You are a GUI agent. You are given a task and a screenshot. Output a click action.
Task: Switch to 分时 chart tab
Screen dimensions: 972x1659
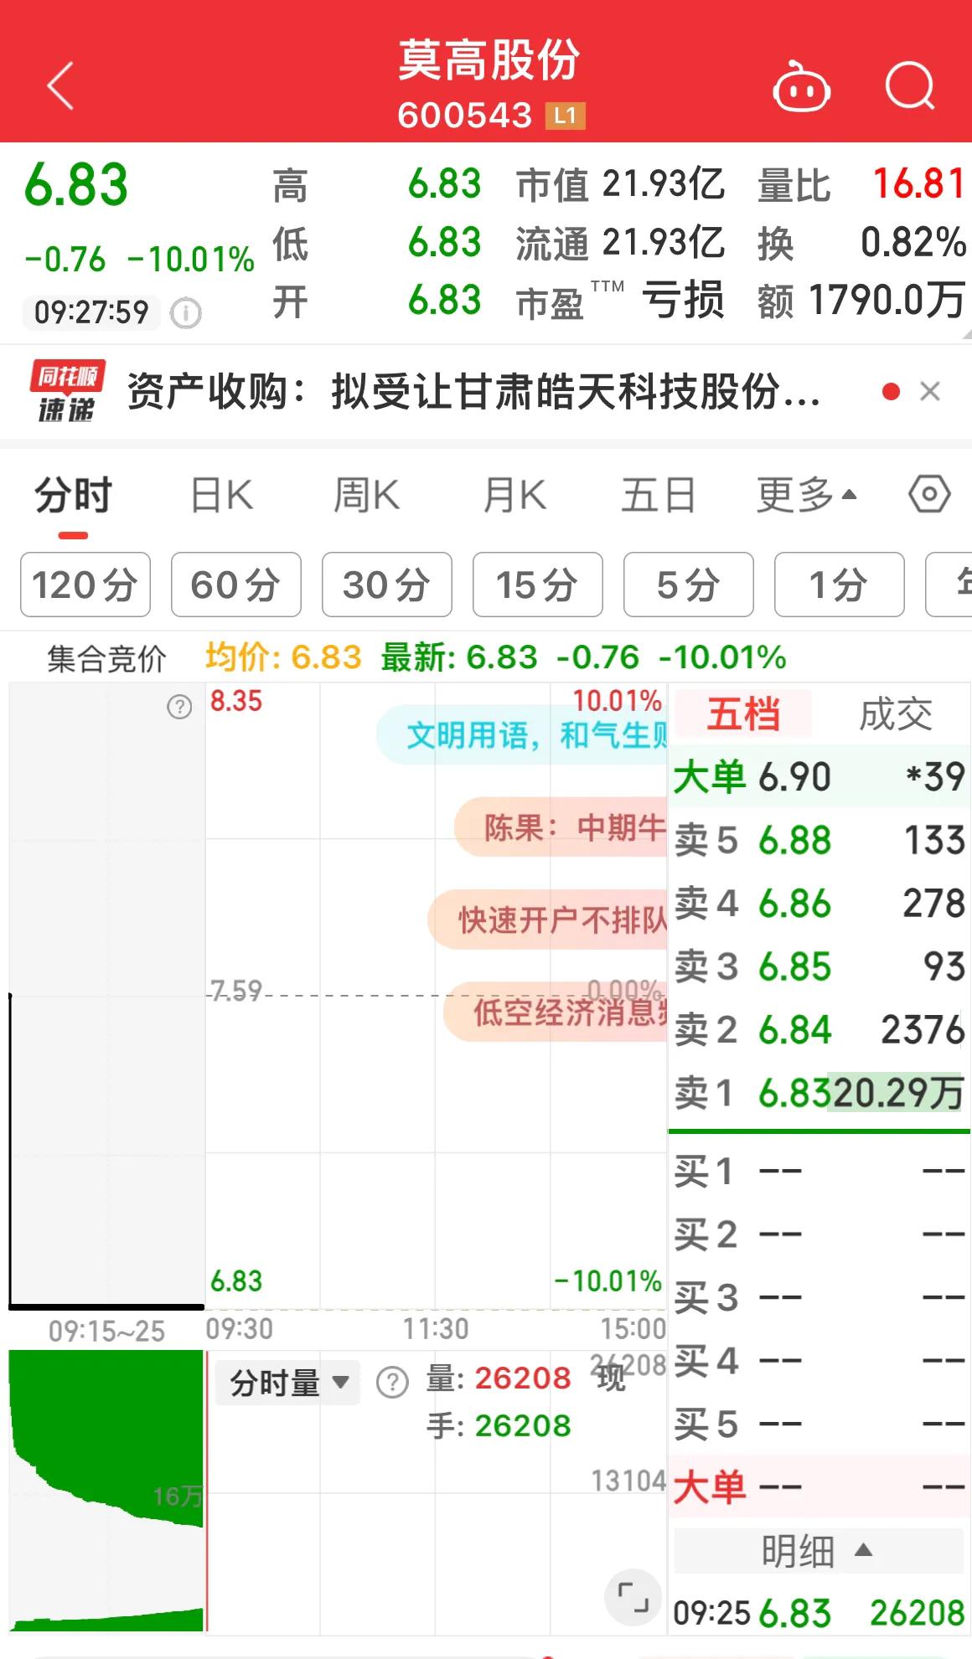click(x=74, y=495)
